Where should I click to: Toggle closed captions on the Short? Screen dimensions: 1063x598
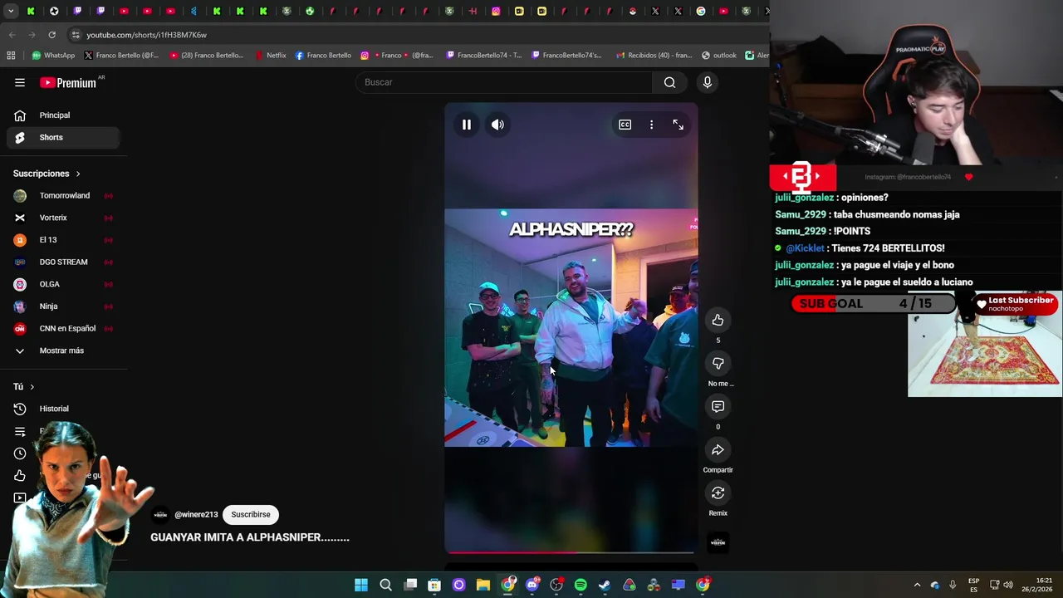pos(625,125)
